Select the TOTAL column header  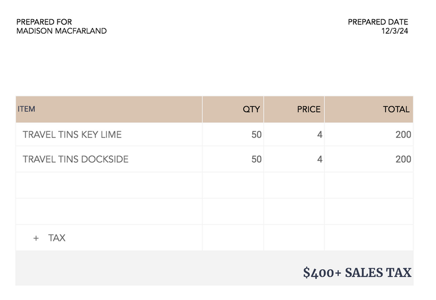pos(369,109)
